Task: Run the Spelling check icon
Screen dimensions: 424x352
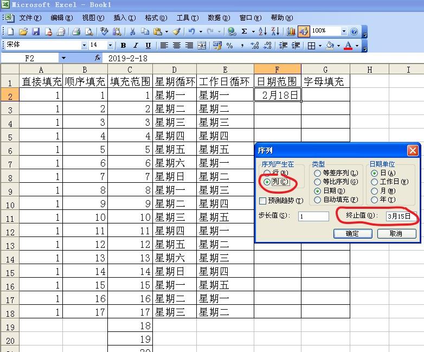Action: pos(104,31)
